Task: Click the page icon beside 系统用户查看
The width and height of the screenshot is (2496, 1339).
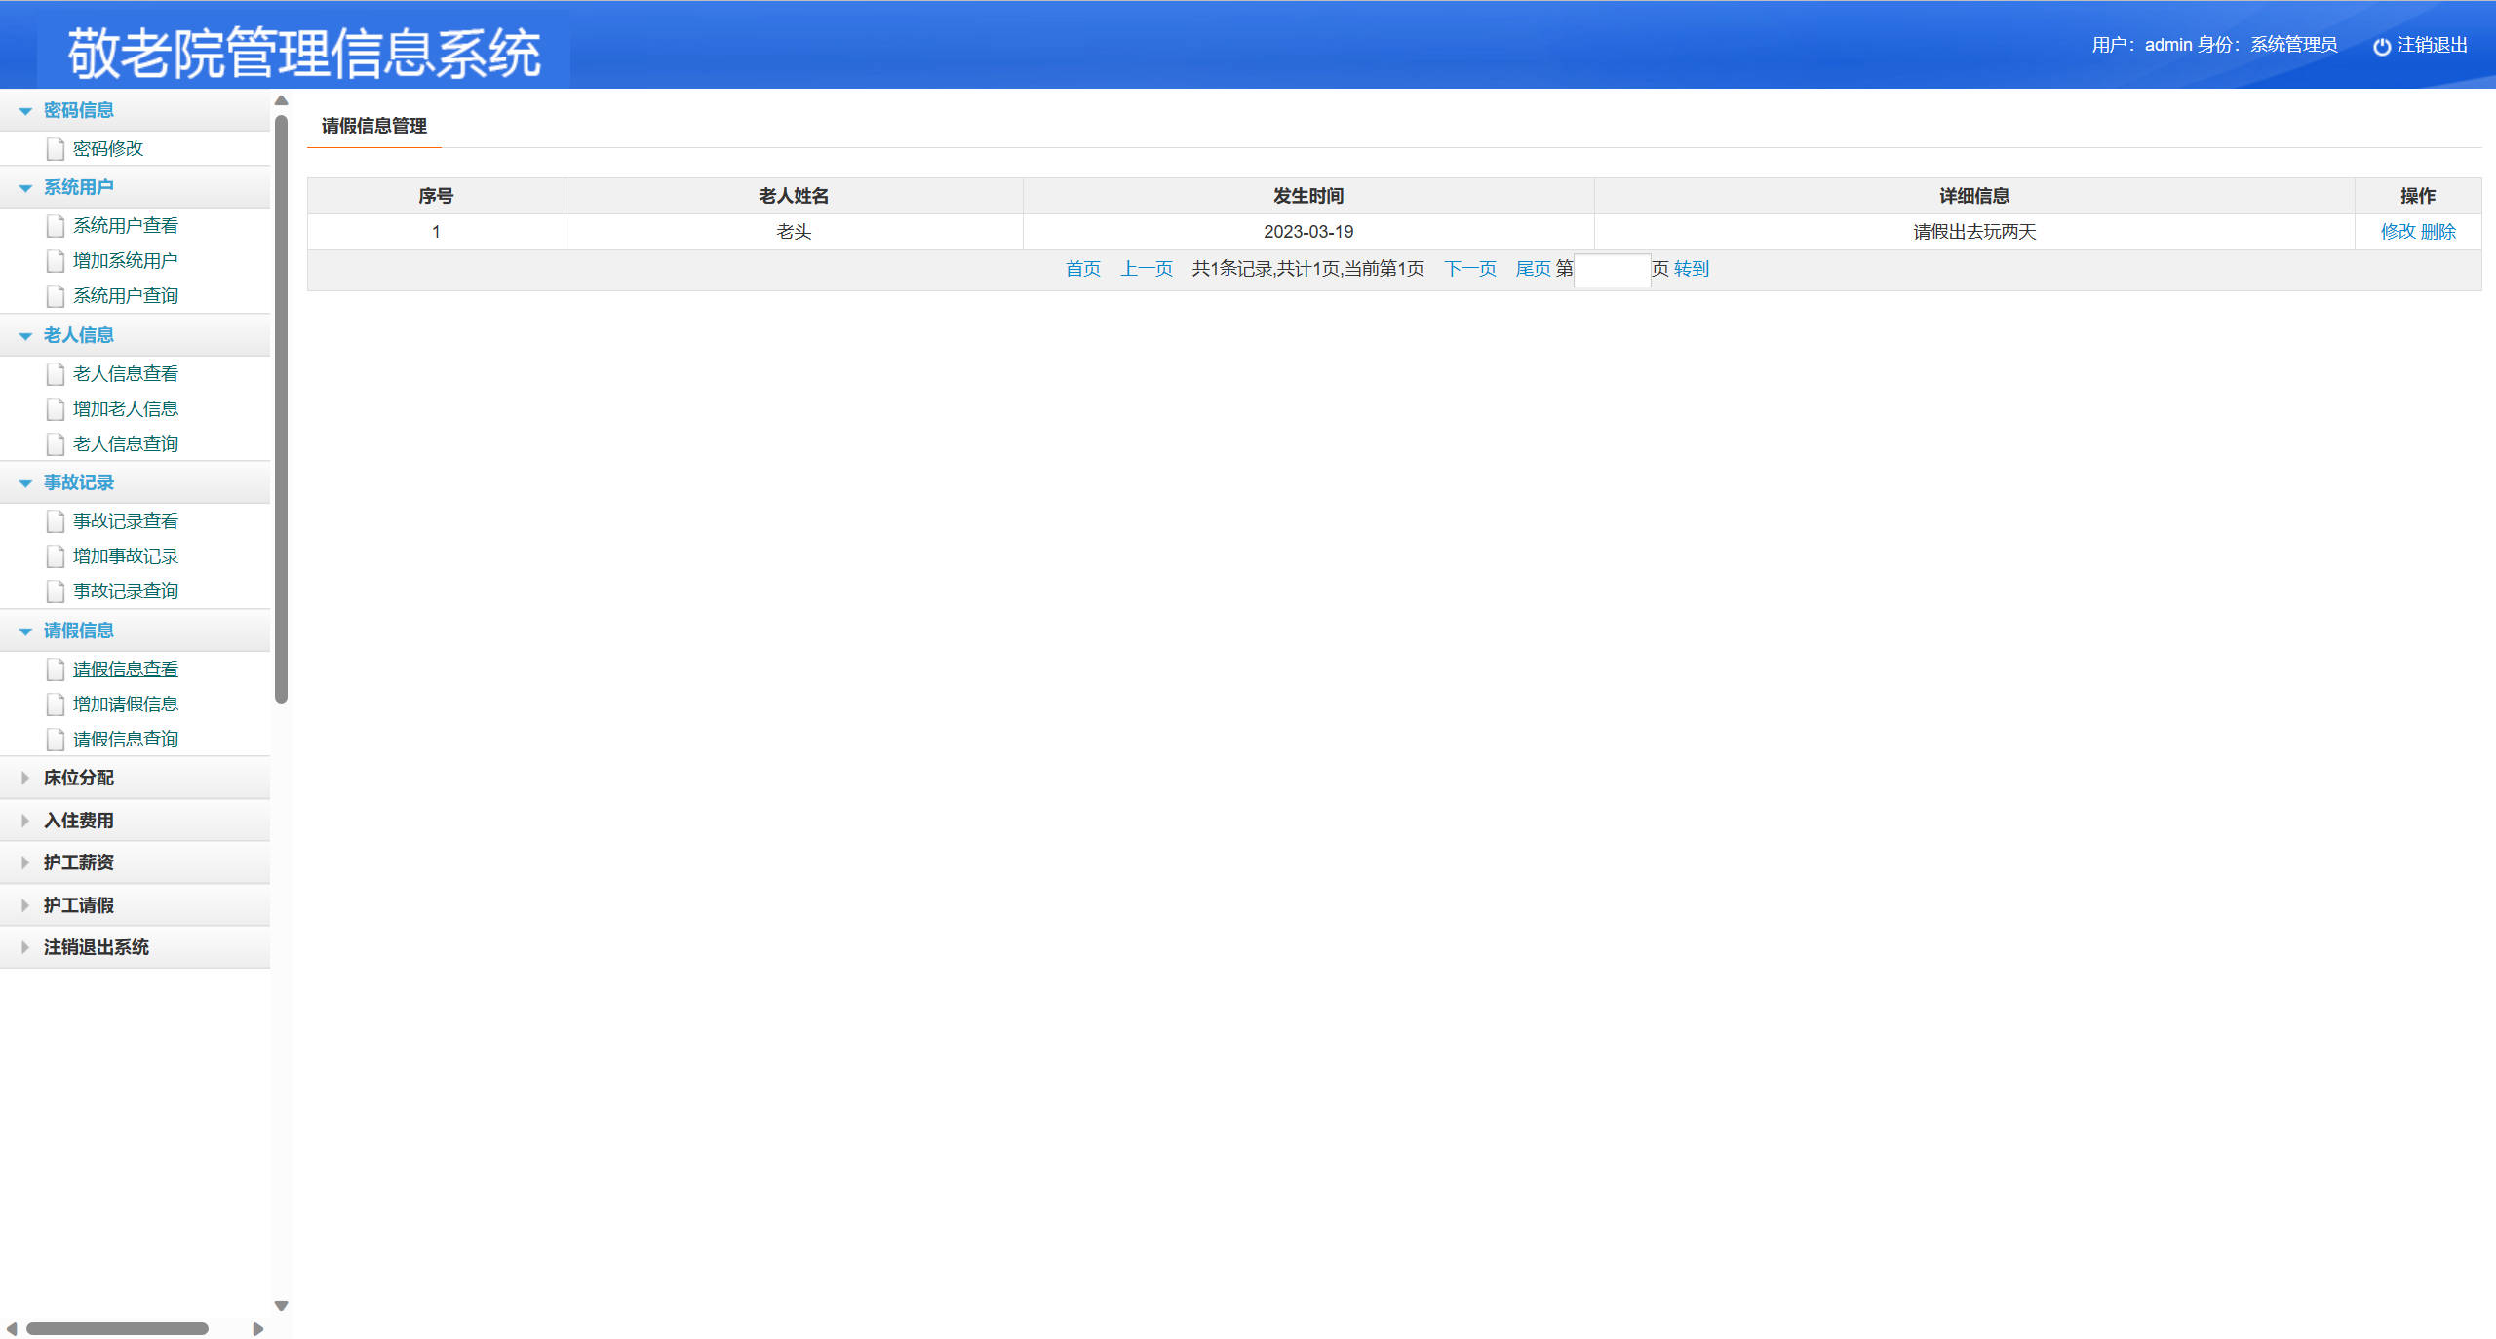Action: (x=56, y=226)
